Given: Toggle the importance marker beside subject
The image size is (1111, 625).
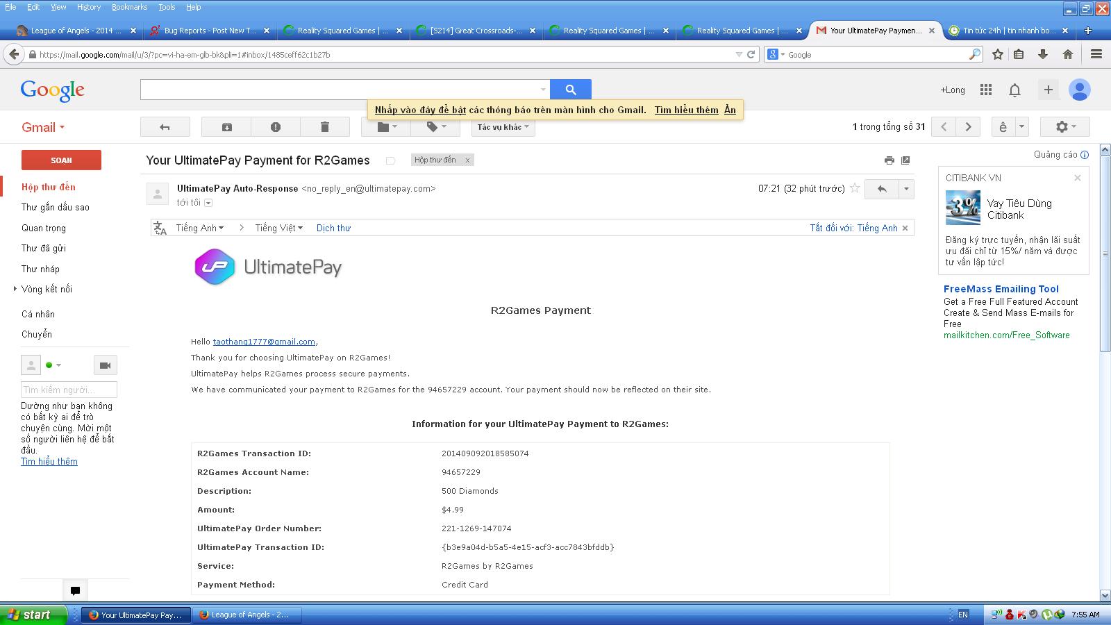Looking at the screenshot, I should [390, 160].
